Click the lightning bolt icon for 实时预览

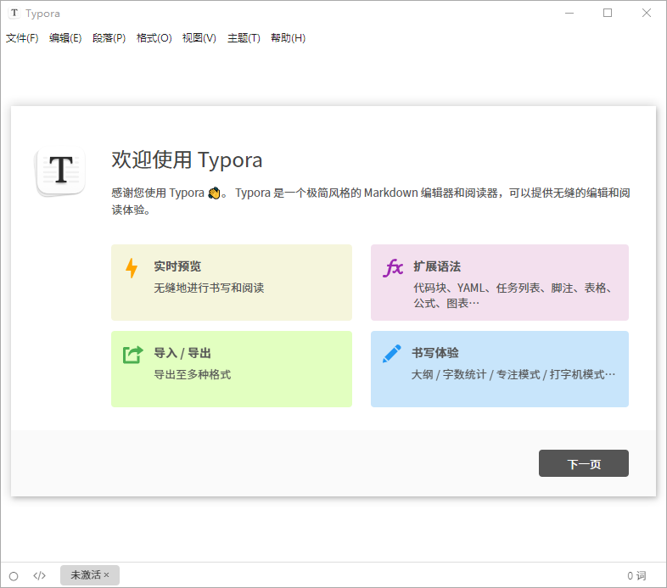point(132,268)
